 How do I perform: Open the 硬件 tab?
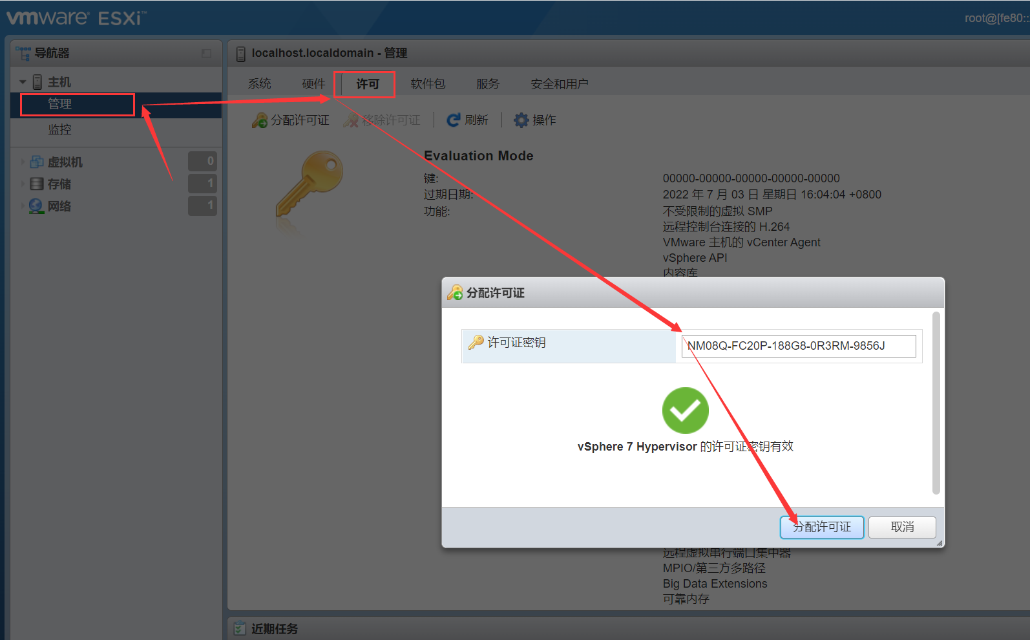[313, 84]
